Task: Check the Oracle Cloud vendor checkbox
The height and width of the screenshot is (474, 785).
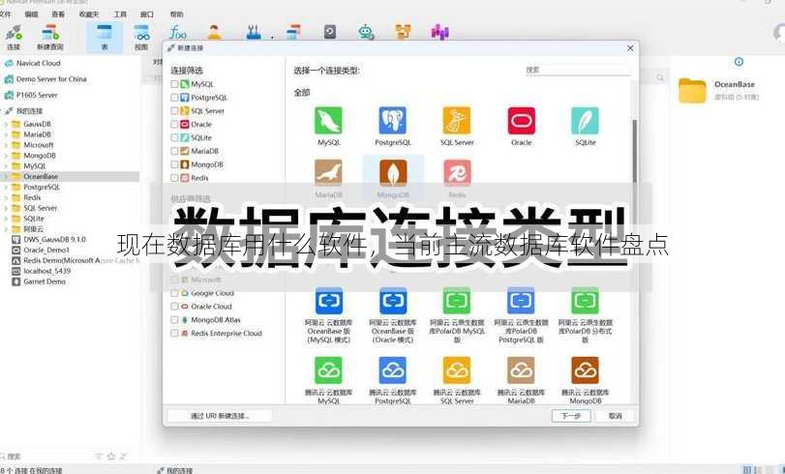Action: (174, 307)
